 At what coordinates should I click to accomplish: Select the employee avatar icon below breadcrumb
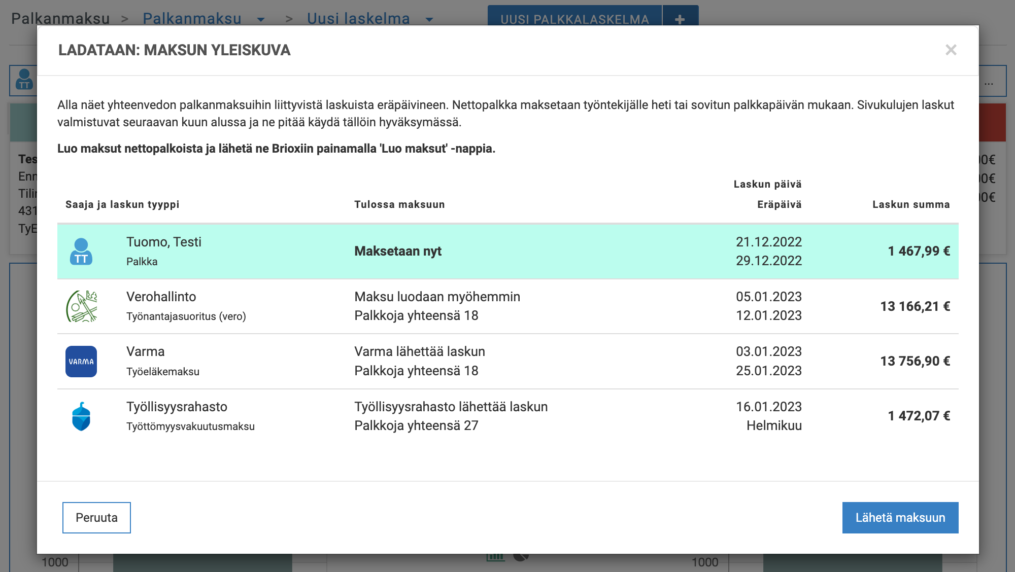coord(24,80)
